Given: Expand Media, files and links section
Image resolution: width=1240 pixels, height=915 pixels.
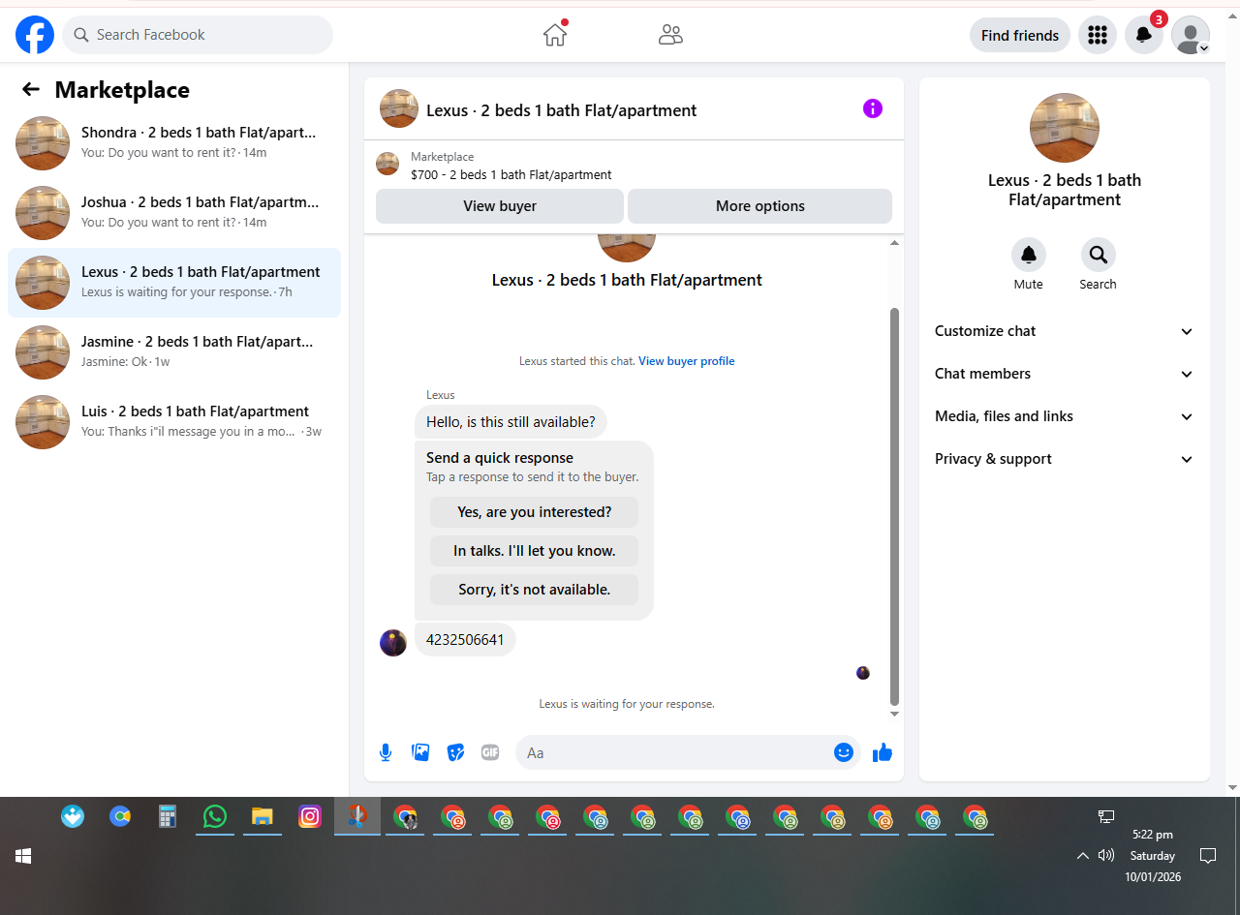Looking at the screenshot, I should pos(1065,416).
